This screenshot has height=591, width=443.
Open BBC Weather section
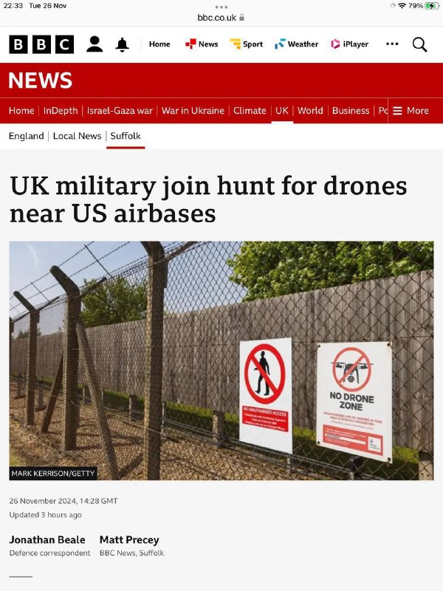[x=297, y=44]
